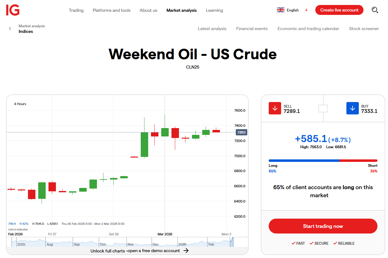Open Economic and trading calendar
Image resolution: width=388 pixels, height=258 pixels.
(x=308, y=29)
